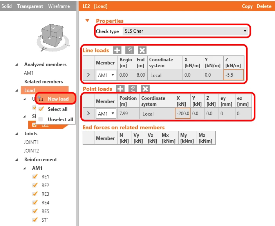Image resolution: width=275 pixels, height=226 pixels.
Task: Collapse the AM1 reinforcement subnode
Action: coord(25,168)
